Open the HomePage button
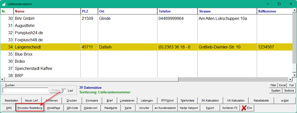This screenshot has height=113, width=297. coord(53,108)
